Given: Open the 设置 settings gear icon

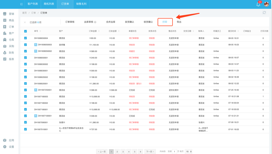Looking at the screenshot, I should pyautogui.click(x=5, y=147).
